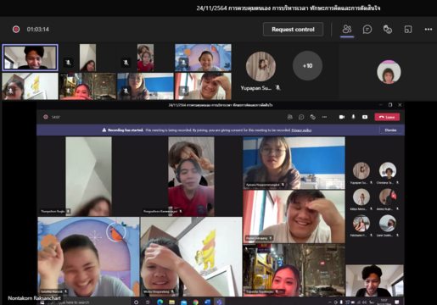Open shared window's three-dot more options

point(324,117)
